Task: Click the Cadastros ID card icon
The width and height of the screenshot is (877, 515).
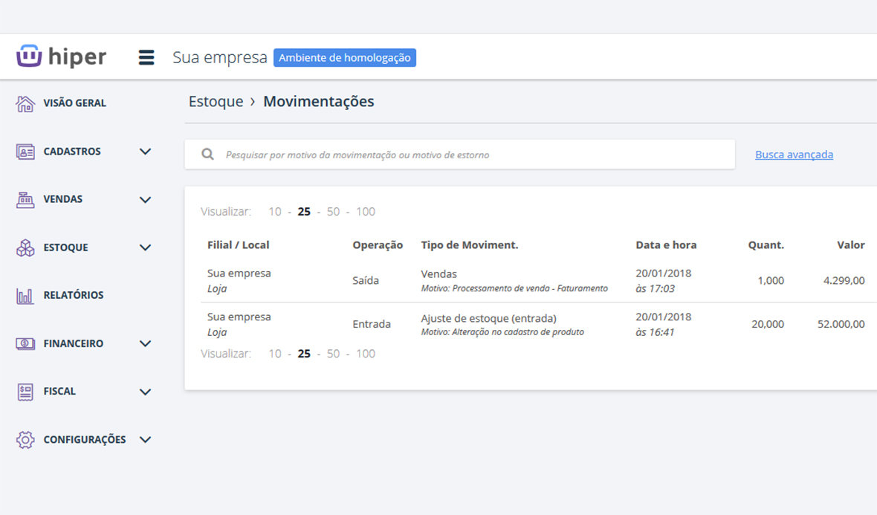Action: [25, 152]
